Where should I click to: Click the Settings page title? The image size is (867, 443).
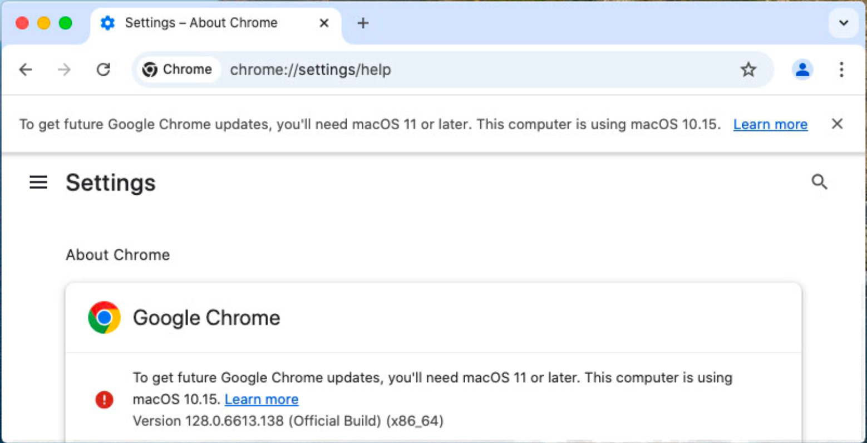coord(111,183)
